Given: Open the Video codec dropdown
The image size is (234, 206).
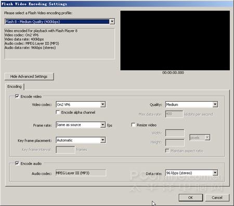Looking at the screenshot, I should point(81,104).
